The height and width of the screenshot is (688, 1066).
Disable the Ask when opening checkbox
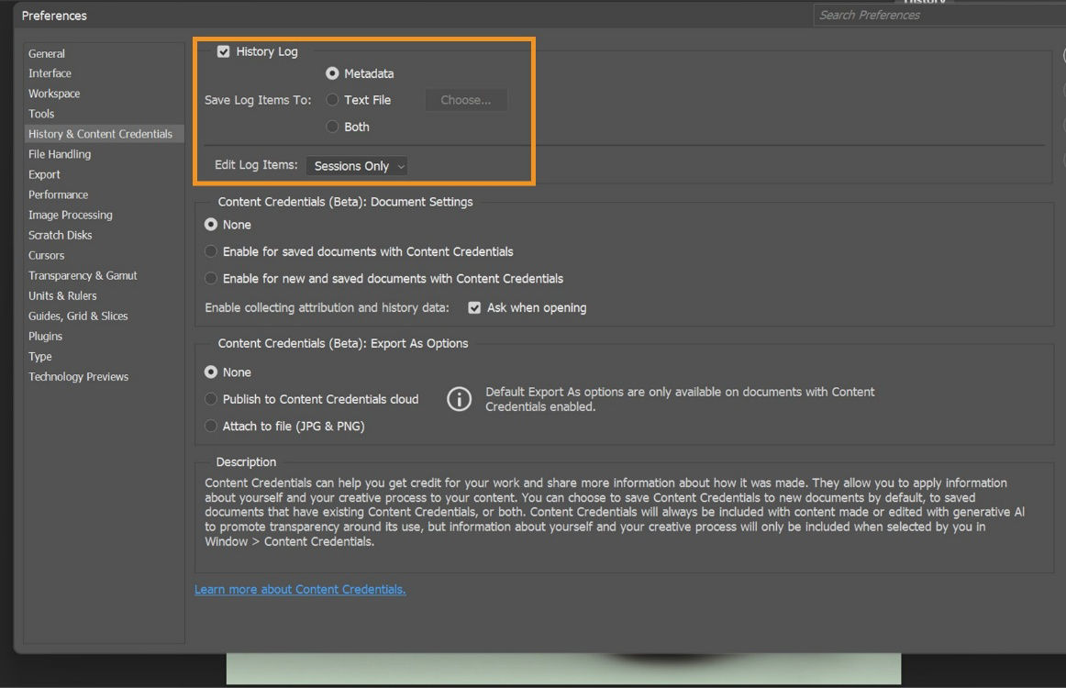[474, 307]
